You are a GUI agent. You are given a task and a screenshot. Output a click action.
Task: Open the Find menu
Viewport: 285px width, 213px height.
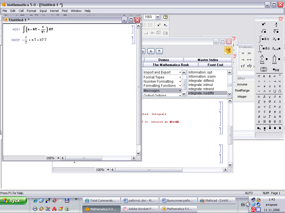coord(65,11)
